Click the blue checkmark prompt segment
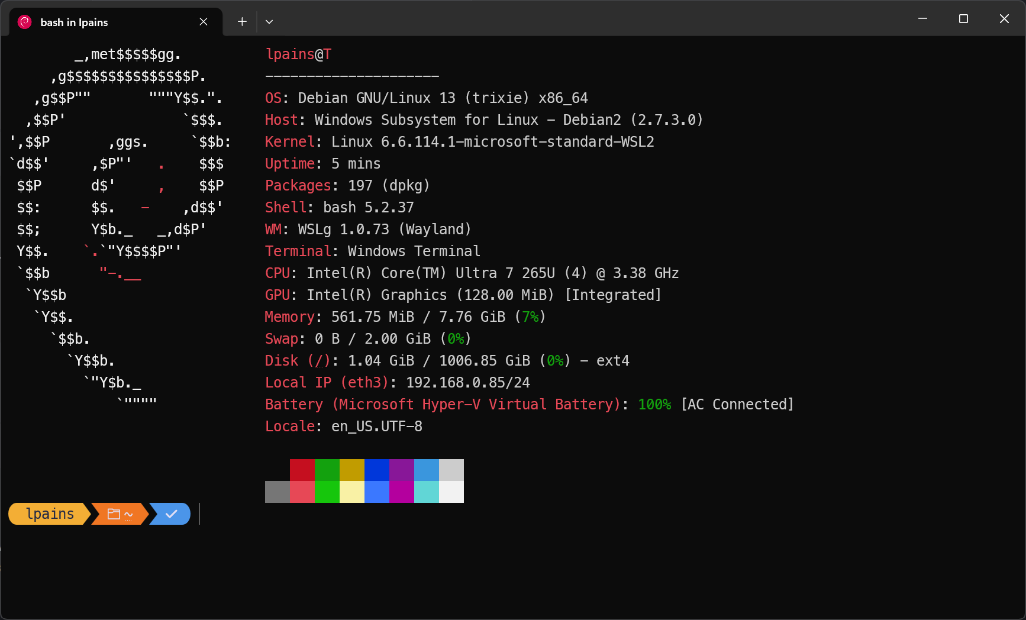The width and height of the screenshot is (1026, 620). coord(170,514)
